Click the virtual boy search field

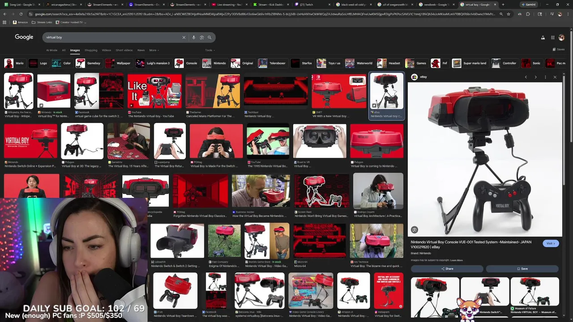point(112,38)
